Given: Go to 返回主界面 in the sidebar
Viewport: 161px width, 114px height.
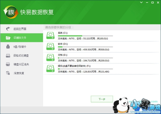Looking at the screenshot, I should point(22,29).
